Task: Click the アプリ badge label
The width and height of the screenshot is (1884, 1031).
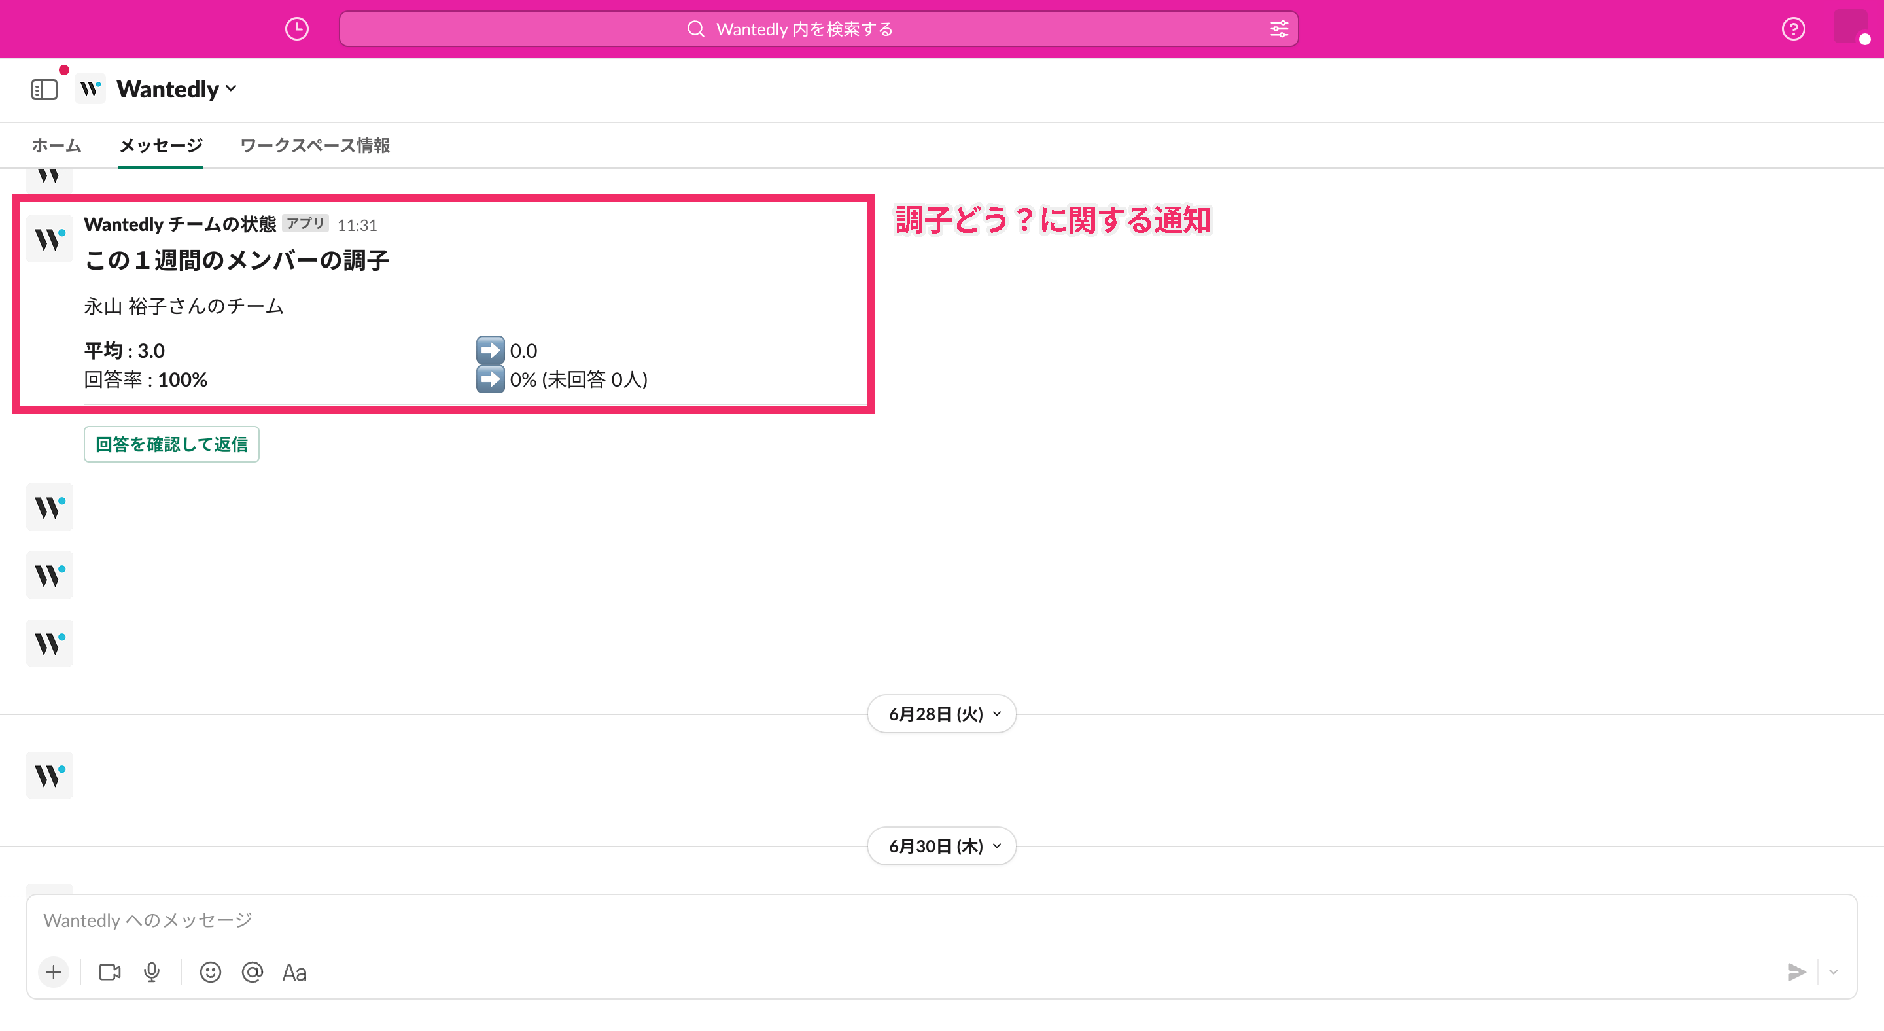Action: click(x=305, y=223)
